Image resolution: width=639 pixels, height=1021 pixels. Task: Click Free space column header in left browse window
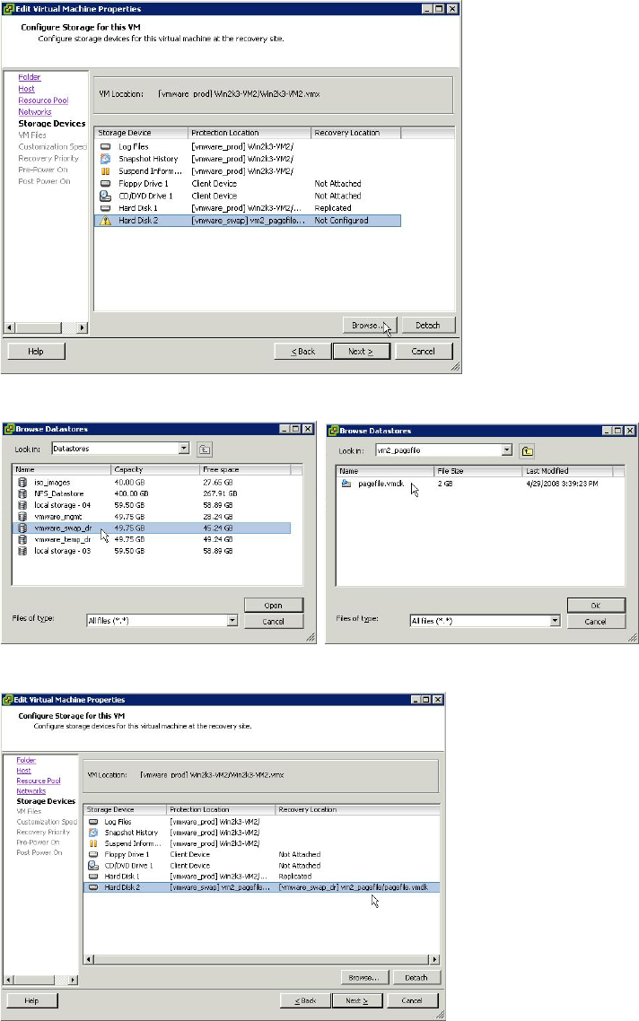pos(245,469)
